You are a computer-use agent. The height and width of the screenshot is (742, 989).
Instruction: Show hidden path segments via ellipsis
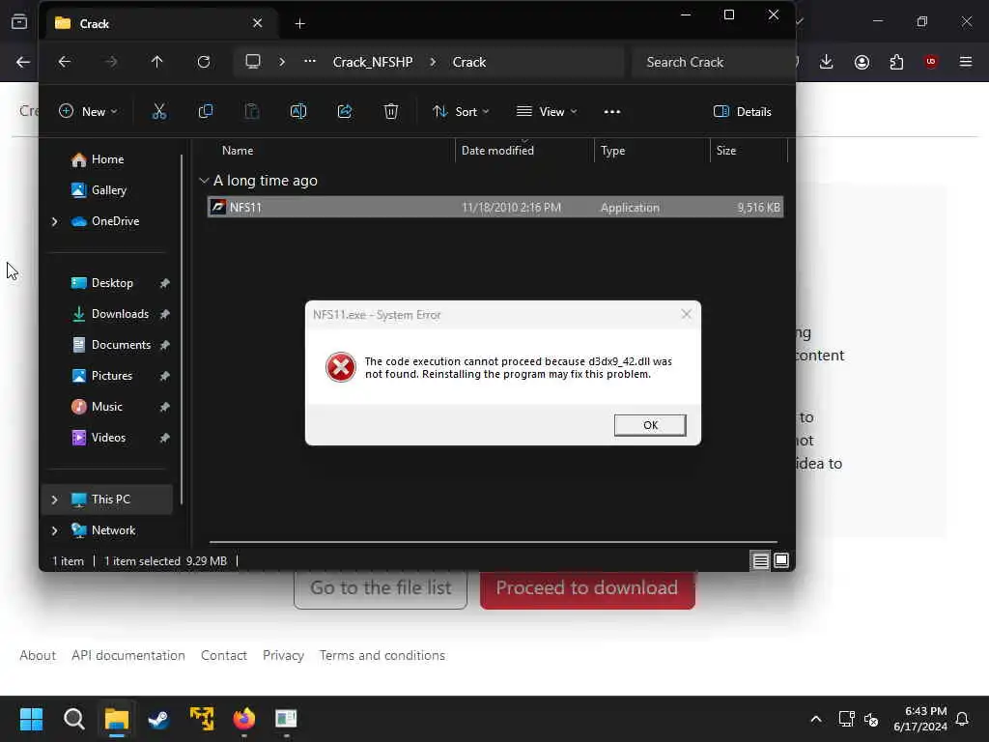(x=310, y=62)
